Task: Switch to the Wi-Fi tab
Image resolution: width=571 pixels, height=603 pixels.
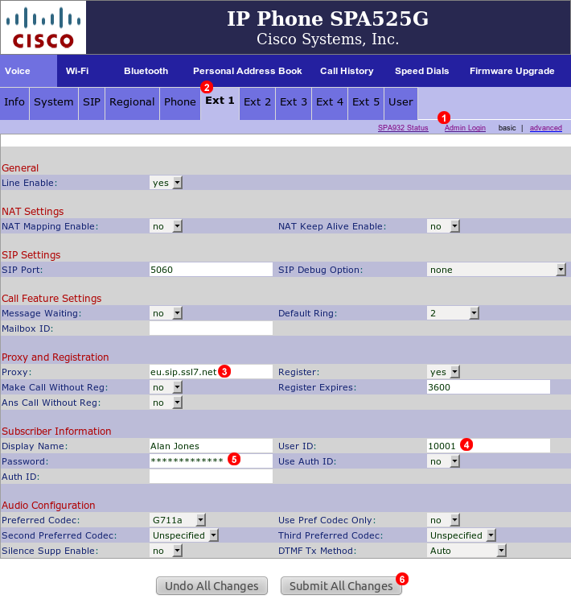Action: pos(77,71)
